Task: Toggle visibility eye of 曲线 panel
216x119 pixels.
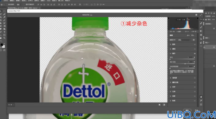Action: click(195, 49)
